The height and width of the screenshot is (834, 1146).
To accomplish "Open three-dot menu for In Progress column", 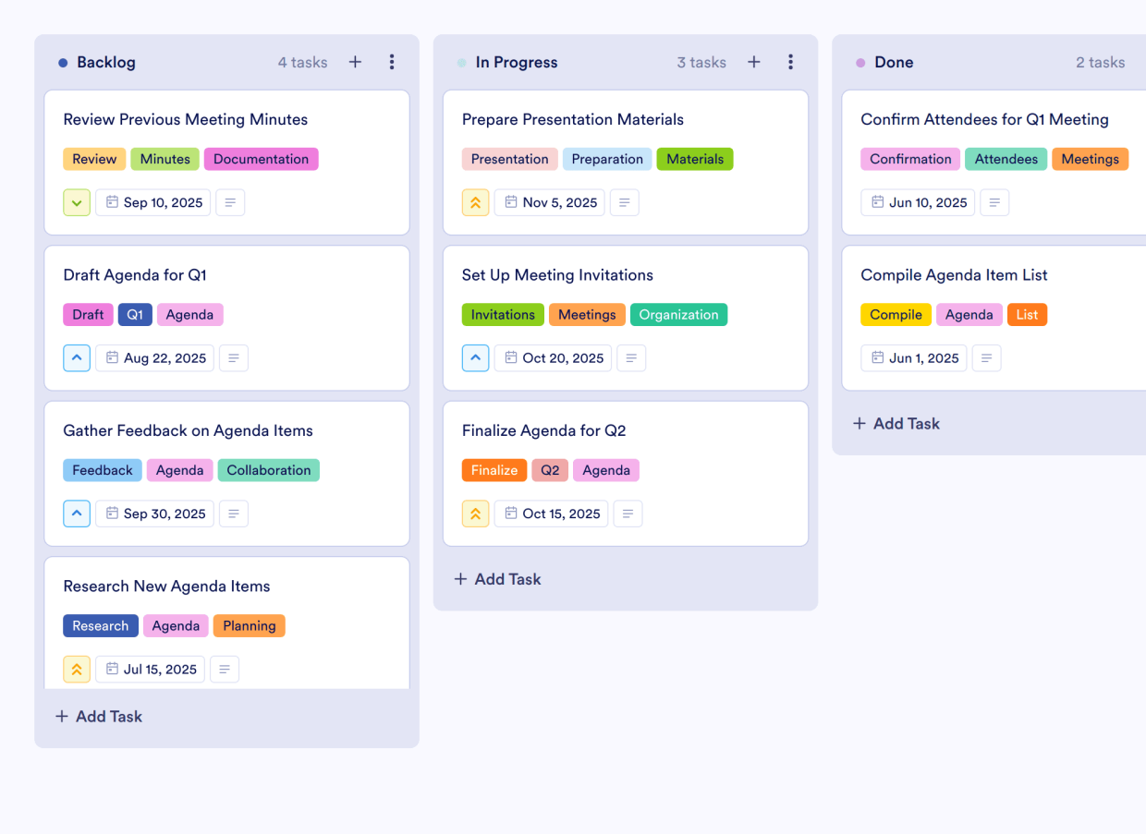I will click(790, 62).
